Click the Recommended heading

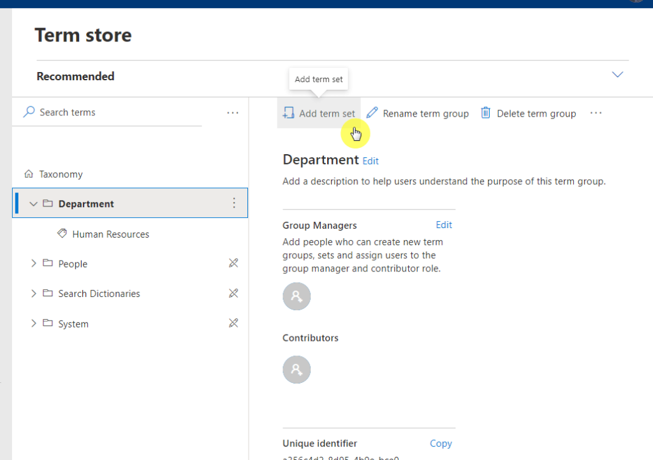coord(75,76)
